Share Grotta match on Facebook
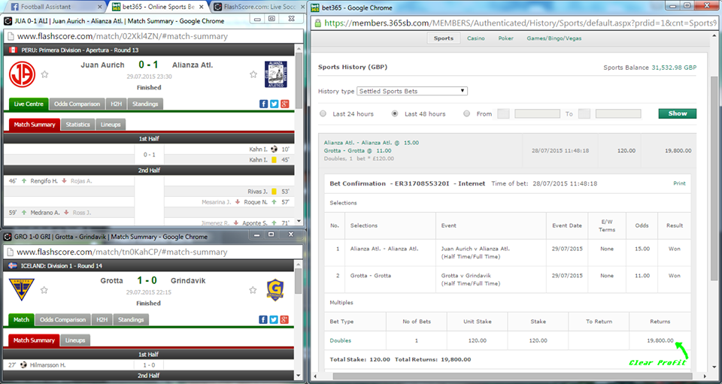Viewport: 722px width, 384px height. (x=263, y=319)
